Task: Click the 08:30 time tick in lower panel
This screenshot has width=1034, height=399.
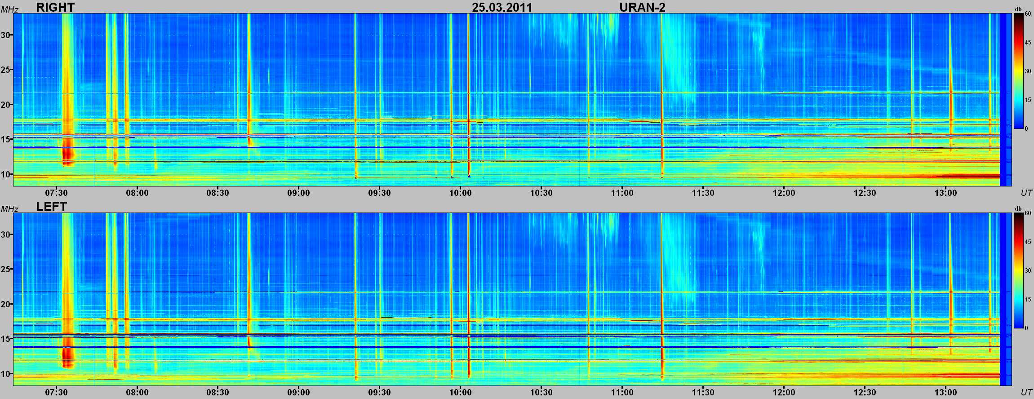Action: 217,392
